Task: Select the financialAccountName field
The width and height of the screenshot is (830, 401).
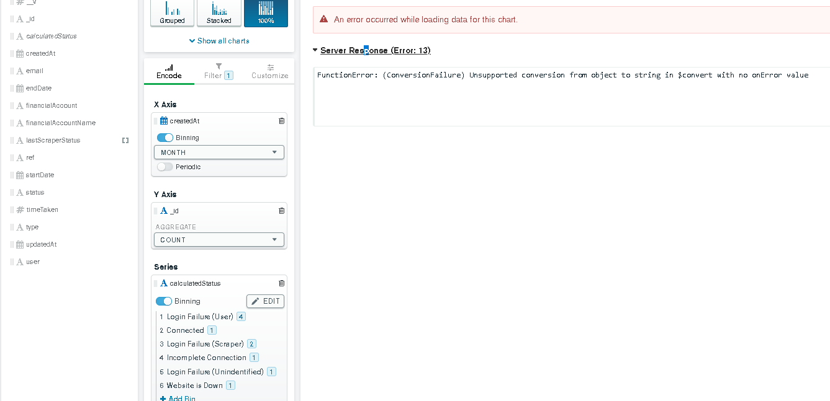Action: click(x=60, y=123)
